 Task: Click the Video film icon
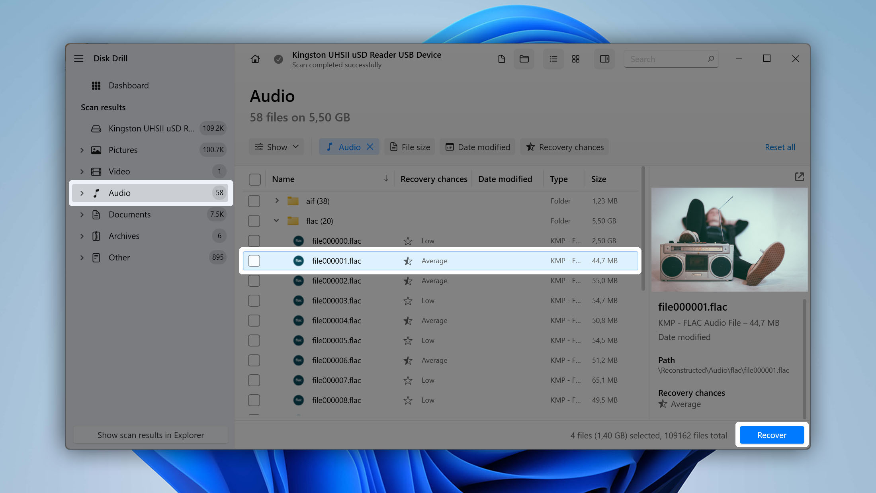tap(96, 172)
